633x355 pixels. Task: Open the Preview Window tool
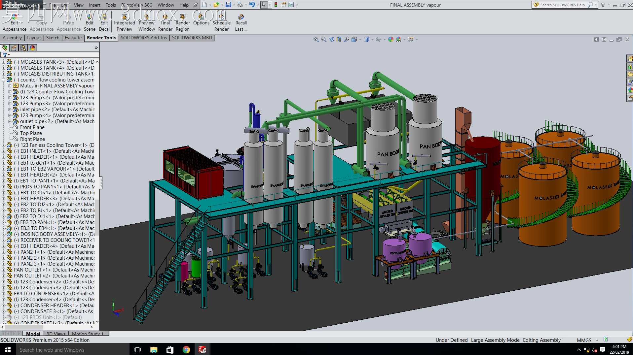click(x=146, y=23)
